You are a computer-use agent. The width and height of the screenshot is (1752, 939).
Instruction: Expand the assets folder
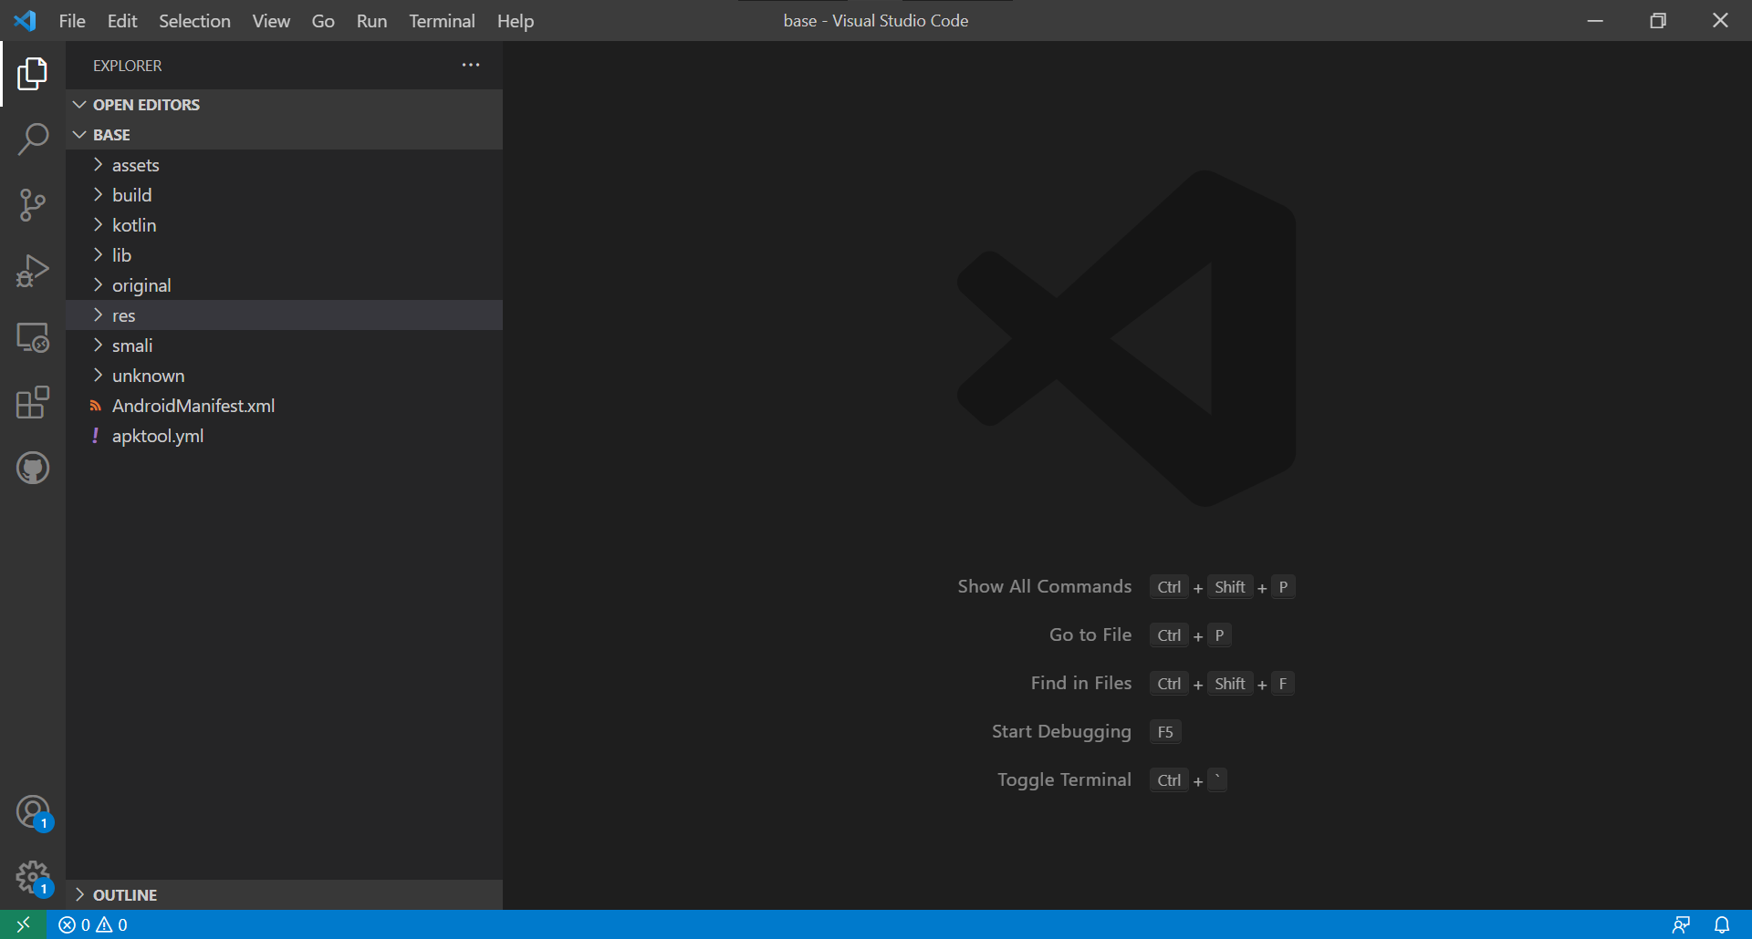click(284, 165)
